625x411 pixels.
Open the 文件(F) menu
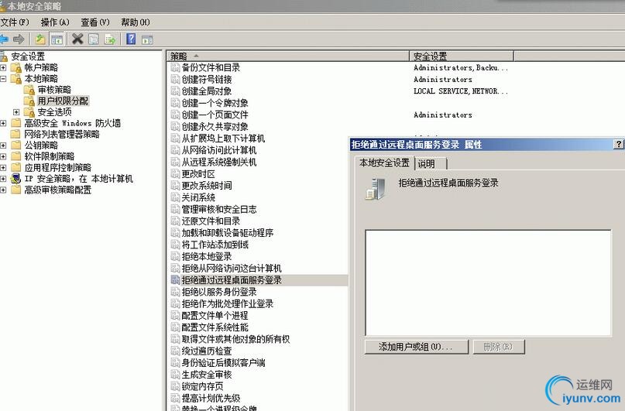point(15,22)
